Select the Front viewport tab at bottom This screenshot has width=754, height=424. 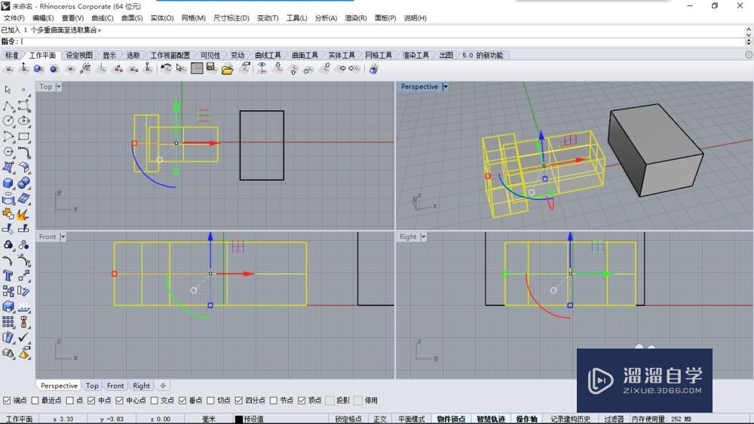click(115, 386)
